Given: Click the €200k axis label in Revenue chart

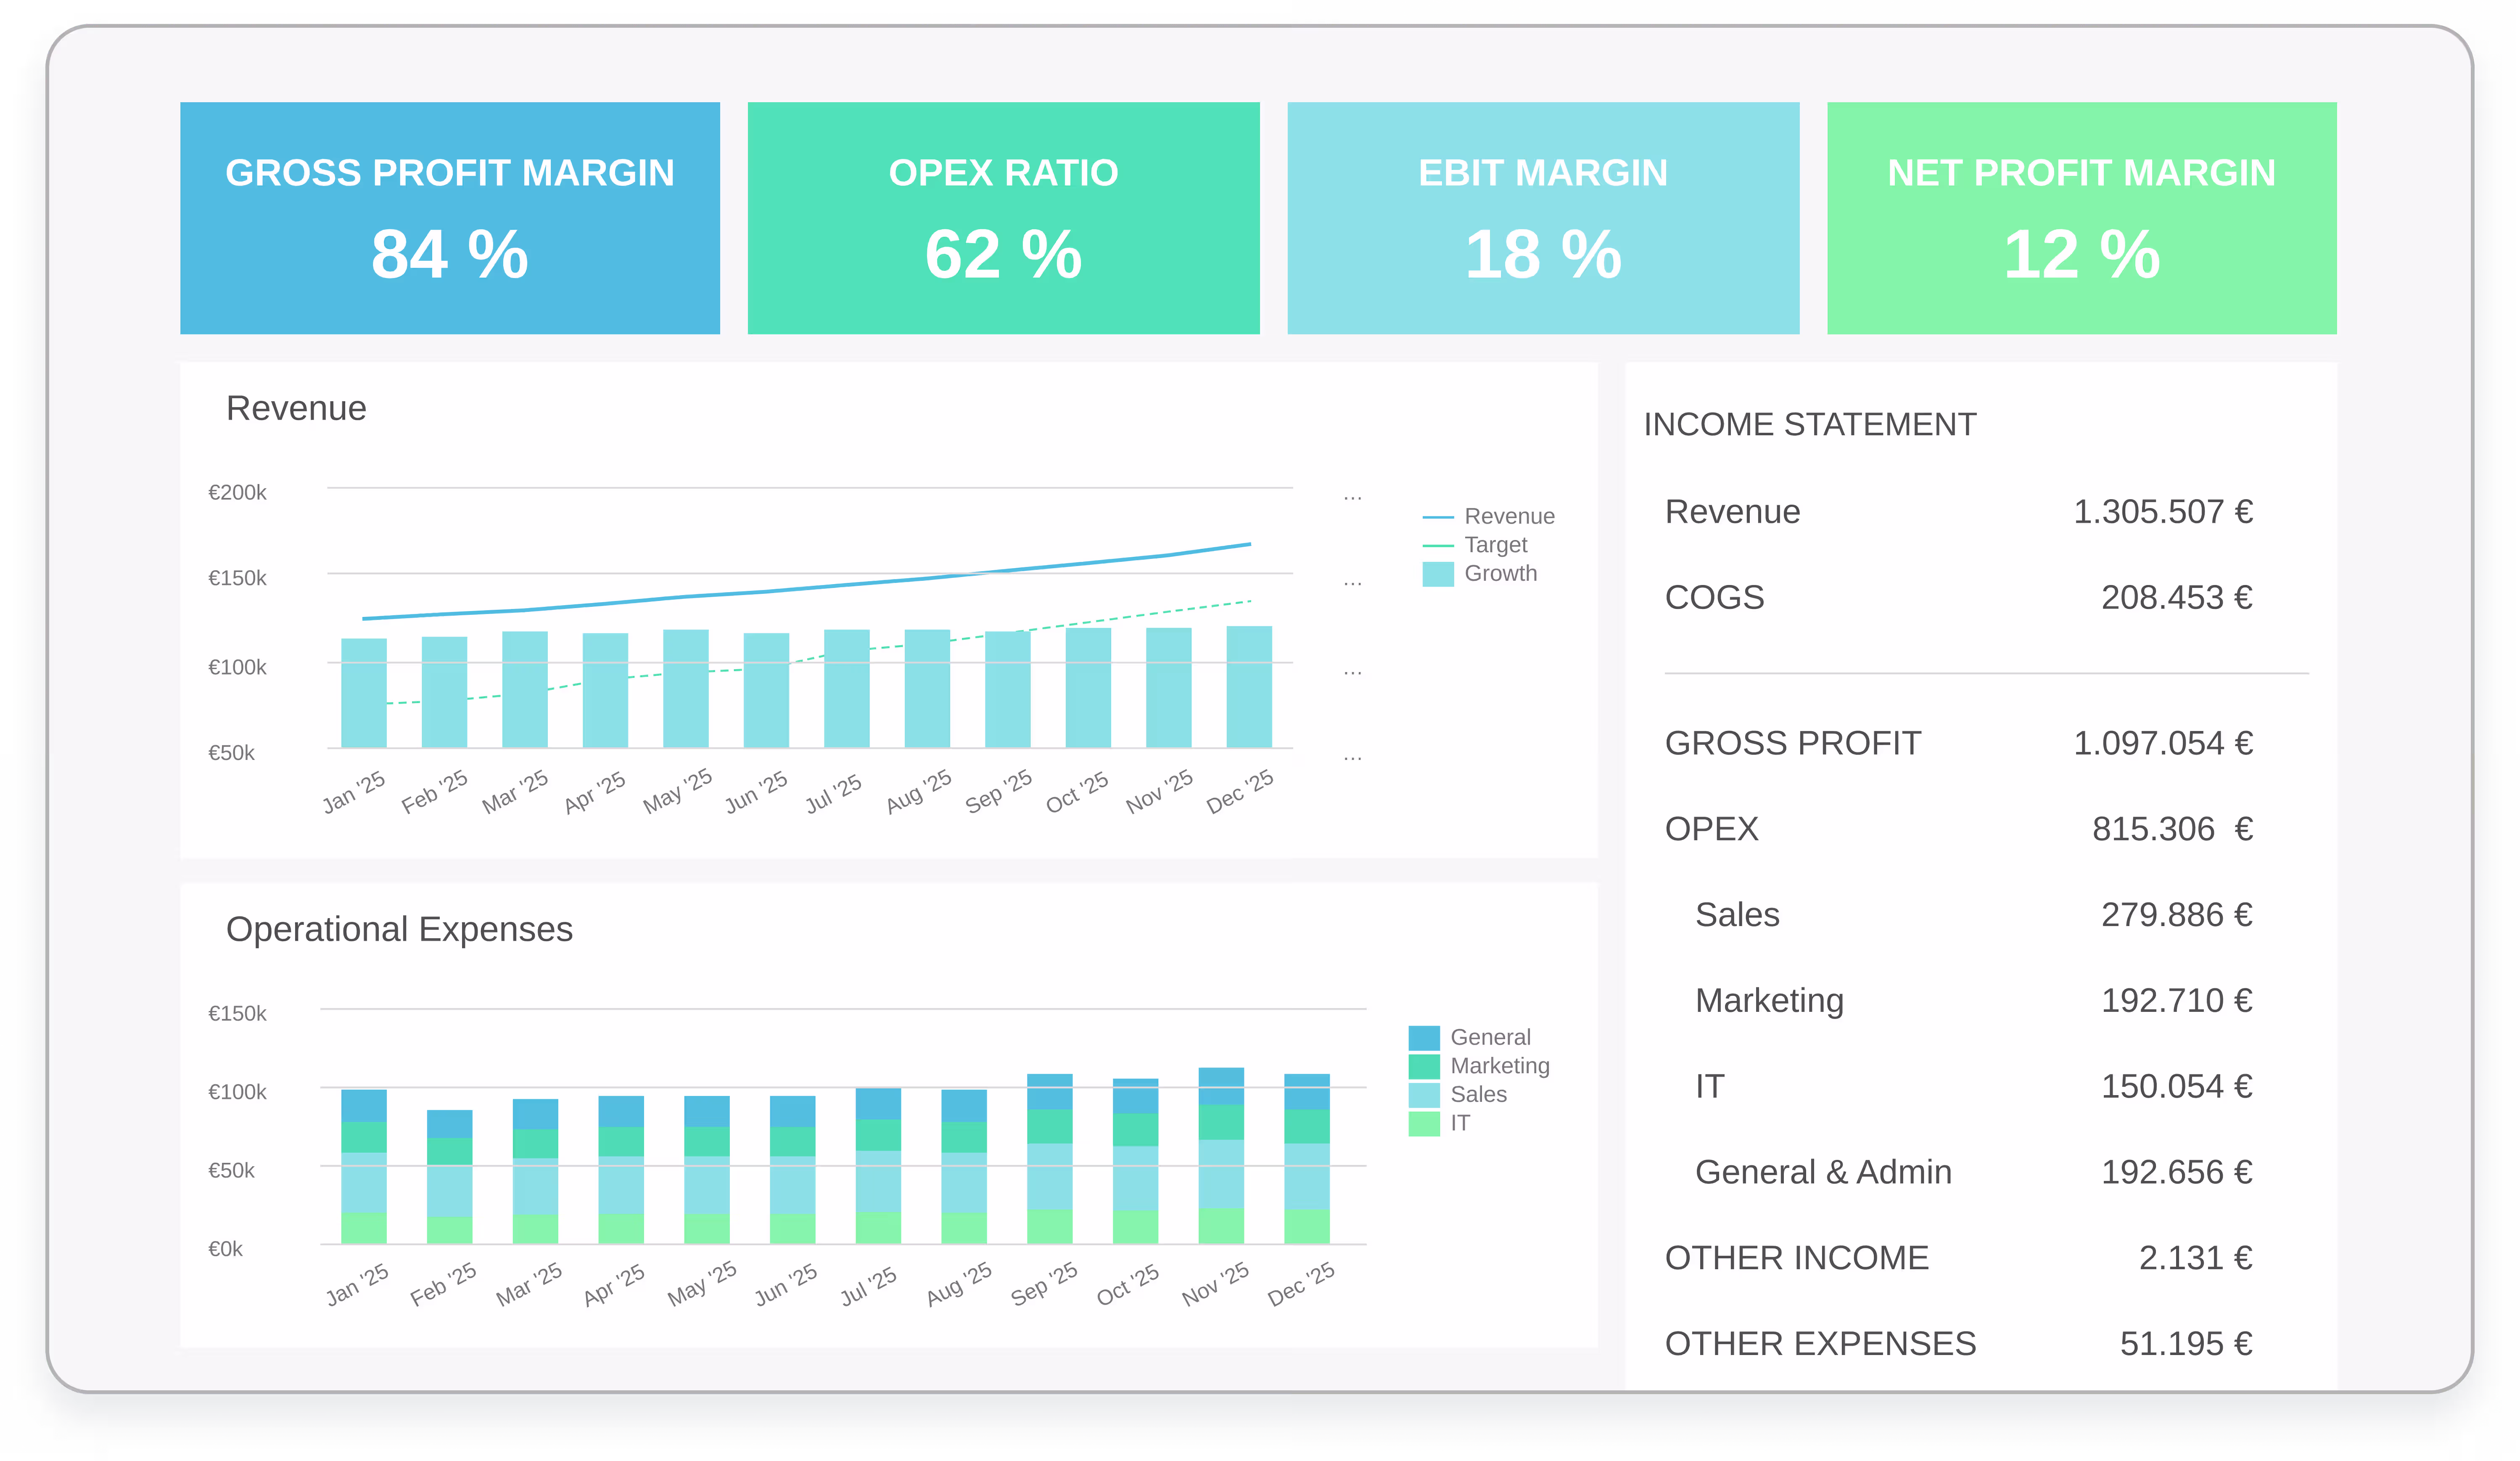Looking at the screenshot, I should click(237, 492).
